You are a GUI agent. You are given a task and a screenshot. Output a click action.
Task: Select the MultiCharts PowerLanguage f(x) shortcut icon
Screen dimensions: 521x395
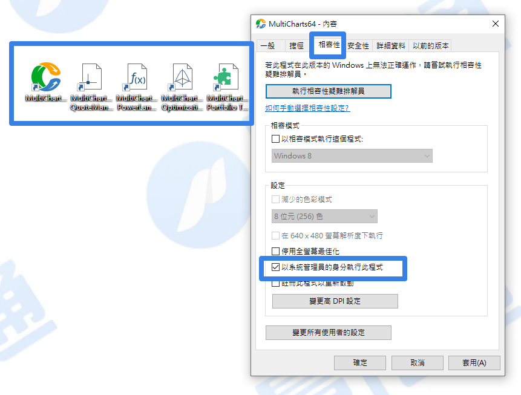tap(136, 77)
